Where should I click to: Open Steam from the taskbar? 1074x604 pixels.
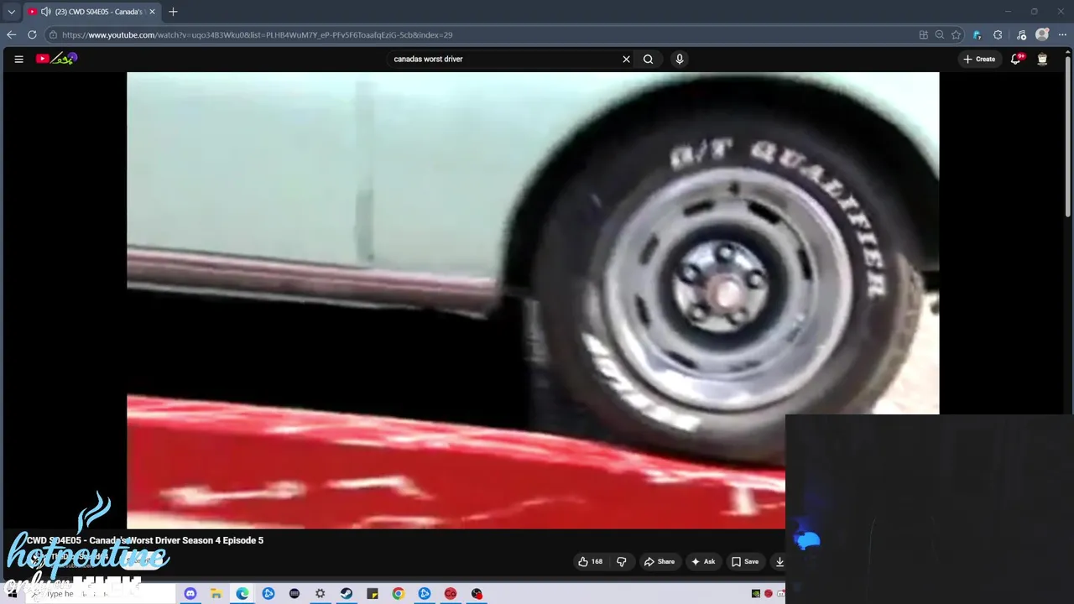click(346, 593)
